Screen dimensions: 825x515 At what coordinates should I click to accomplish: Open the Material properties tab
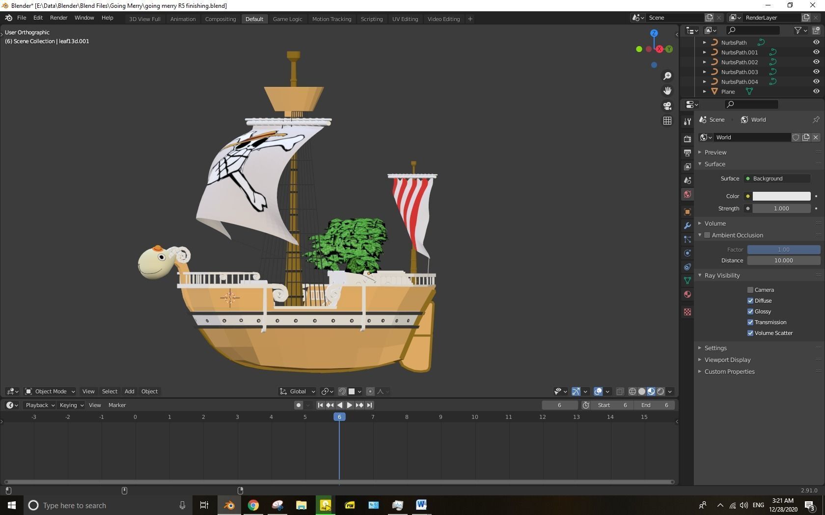687,294
